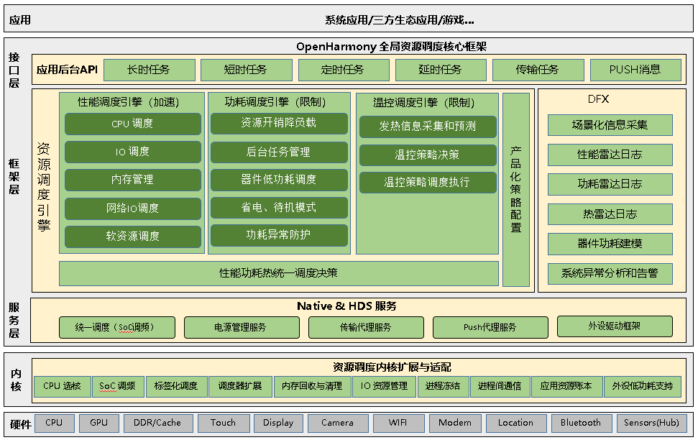Open the 网络IO调度 module

[132, 208]
